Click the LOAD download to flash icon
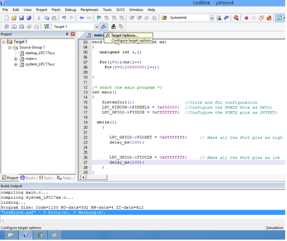This screenshot has height=241, width=287. click(x=46, y=27)
